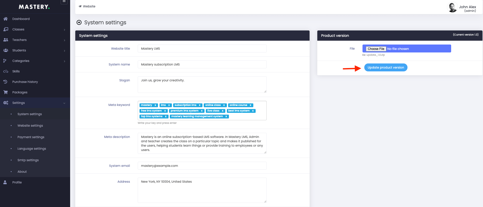Click the Students group icon
This screenshot has height=207, width=483.
click(x=6, y=50)
